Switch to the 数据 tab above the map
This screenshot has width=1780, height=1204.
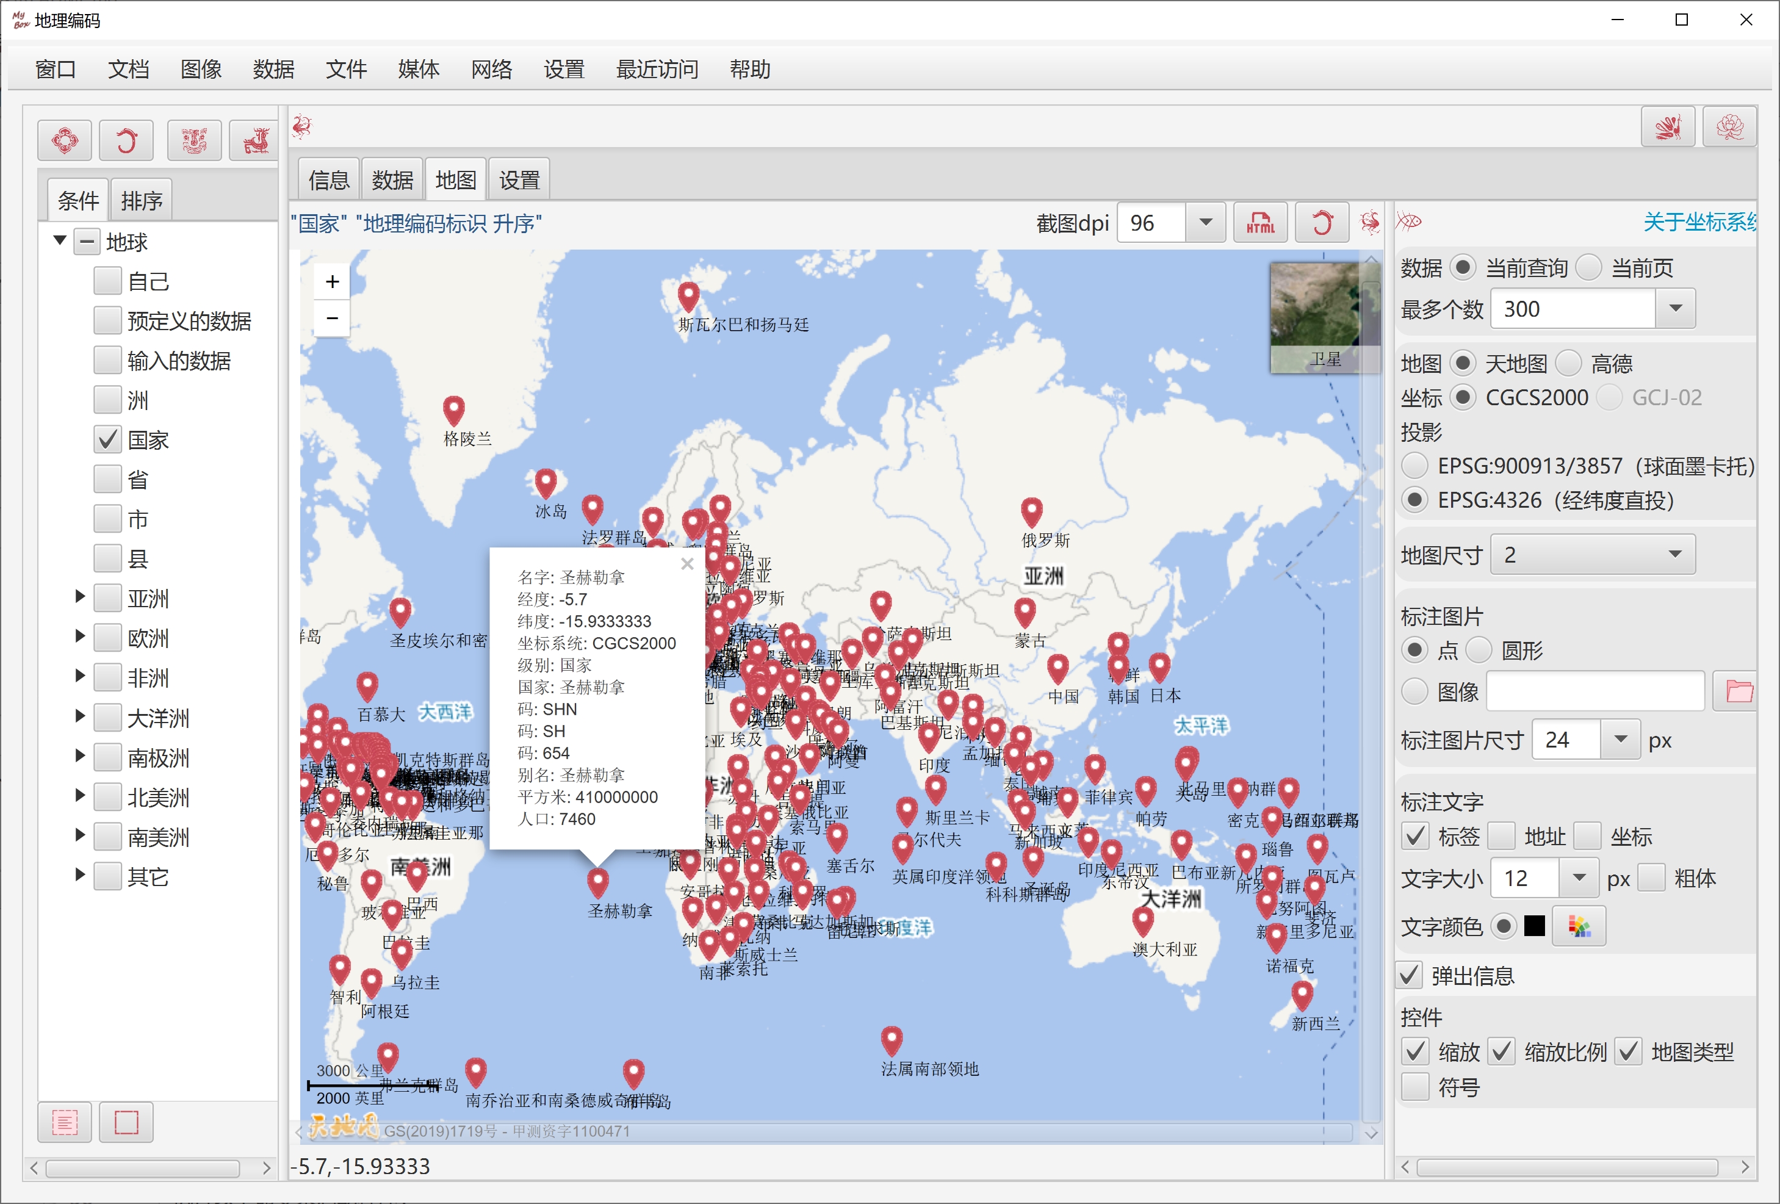pos(392,180)
